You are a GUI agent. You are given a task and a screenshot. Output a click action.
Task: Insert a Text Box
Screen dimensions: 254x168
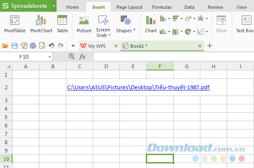245,24
